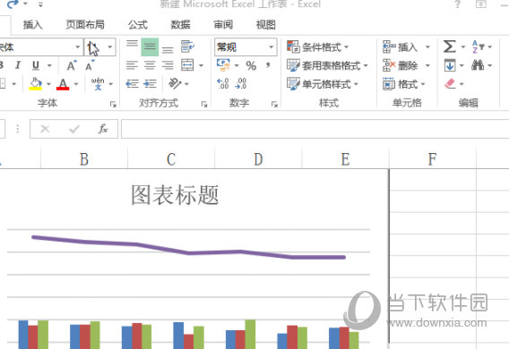Open the 页面布局 ribbon tab
509x349 pixels.
(x=85, y=25)
